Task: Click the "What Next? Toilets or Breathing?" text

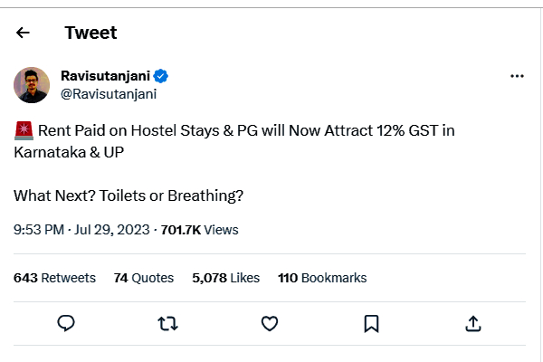Action: point(129,195)
